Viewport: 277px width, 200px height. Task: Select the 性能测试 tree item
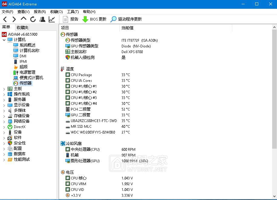(22, 160)
